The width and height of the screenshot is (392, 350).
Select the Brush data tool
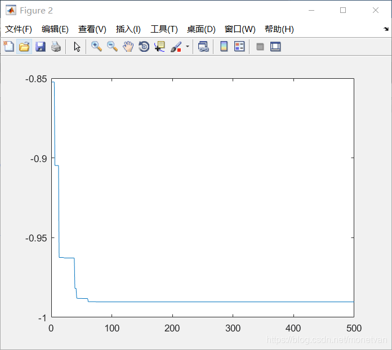click(176, 47)
